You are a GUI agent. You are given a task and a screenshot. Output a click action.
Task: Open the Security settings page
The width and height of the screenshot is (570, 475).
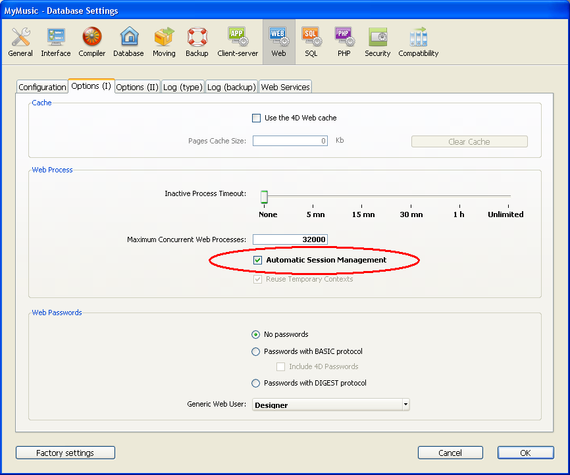tap(377, 42)
